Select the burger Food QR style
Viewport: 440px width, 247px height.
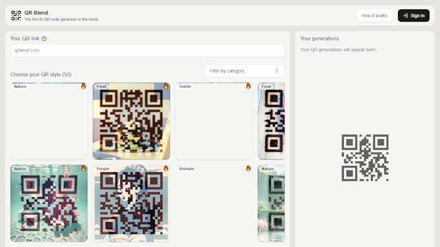131,121
